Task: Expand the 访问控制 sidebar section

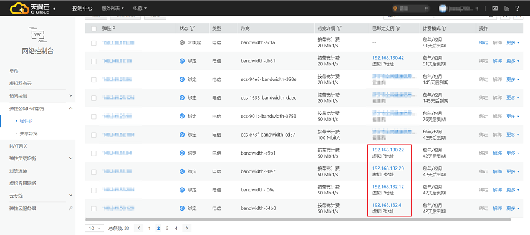Action: pos(70,96)
